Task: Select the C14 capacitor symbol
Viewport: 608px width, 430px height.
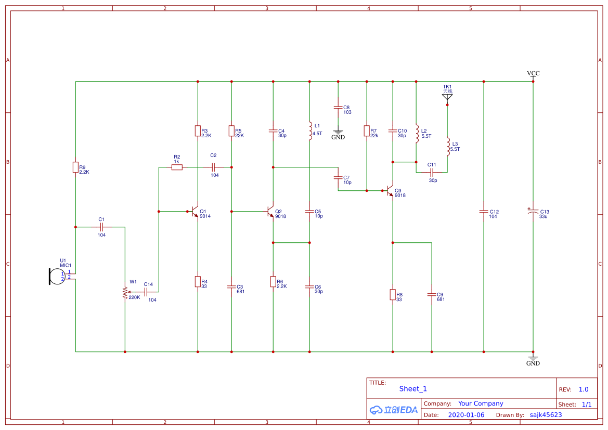Action: tap(146, 292)
